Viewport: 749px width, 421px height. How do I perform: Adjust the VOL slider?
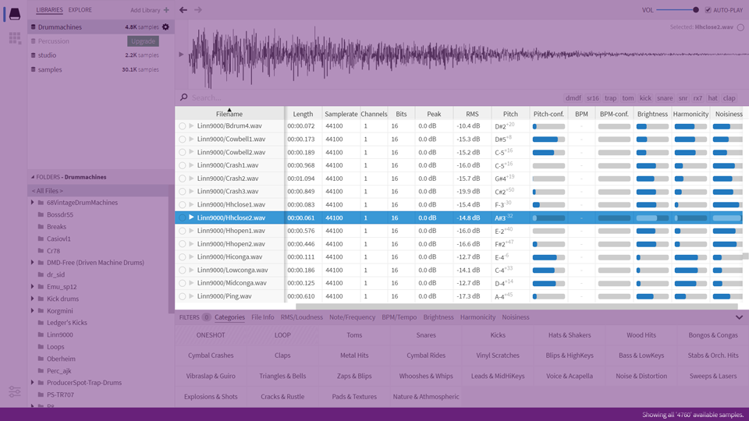(677, 10)
